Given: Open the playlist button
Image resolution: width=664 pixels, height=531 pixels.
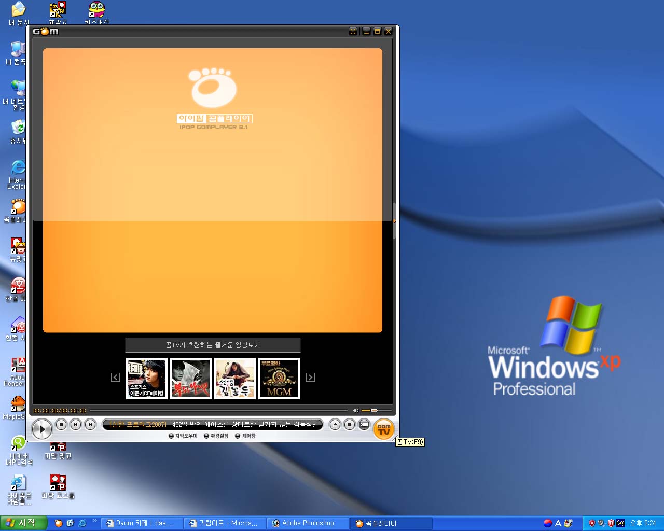Looking at the screenshot, I should click(x=350, y=425).
